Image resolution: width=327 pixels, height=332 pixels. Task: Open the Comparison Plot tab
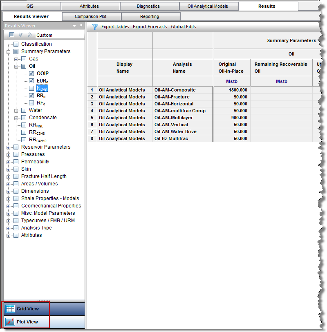click(x=92, y=16)
